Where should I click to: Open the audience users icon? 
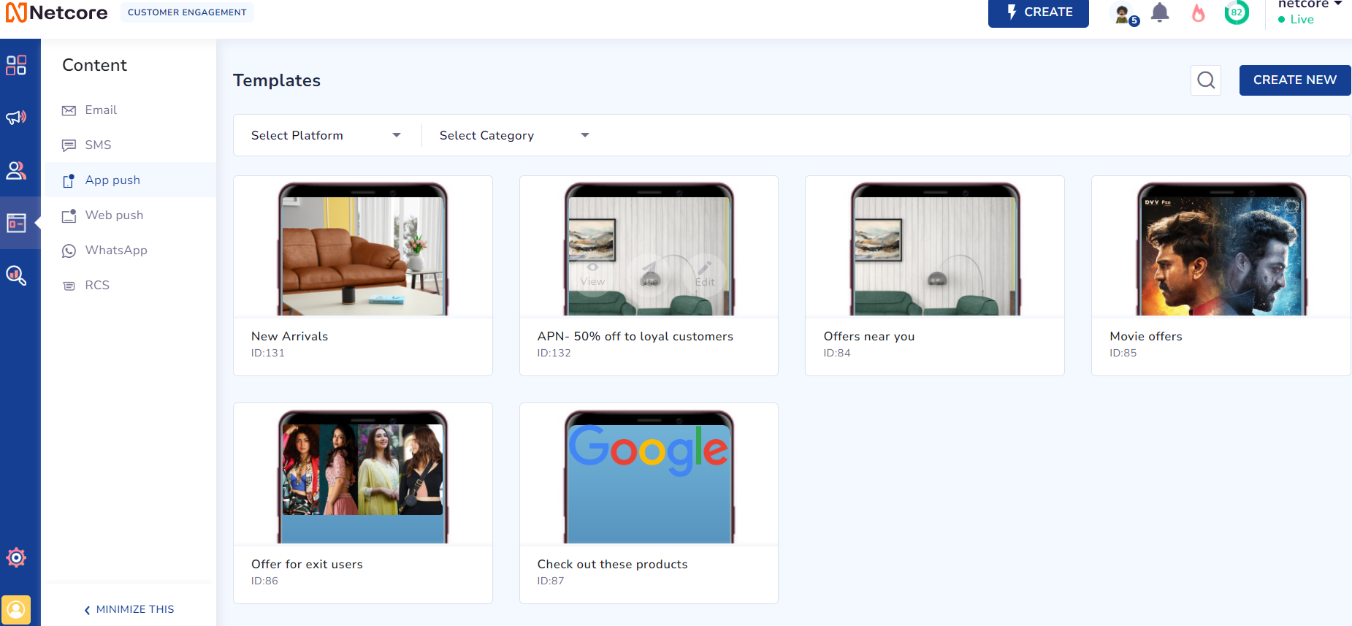(x=16, y=170)
